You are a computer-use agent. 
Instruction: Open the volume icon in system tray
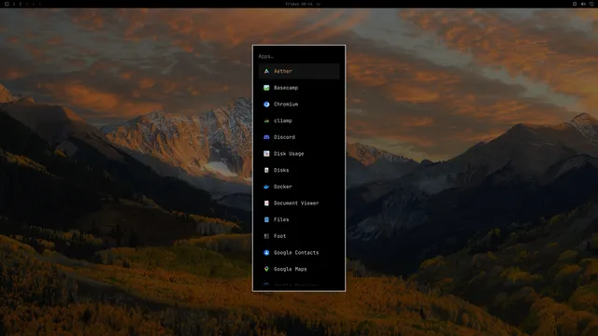[x=583, y=4]
